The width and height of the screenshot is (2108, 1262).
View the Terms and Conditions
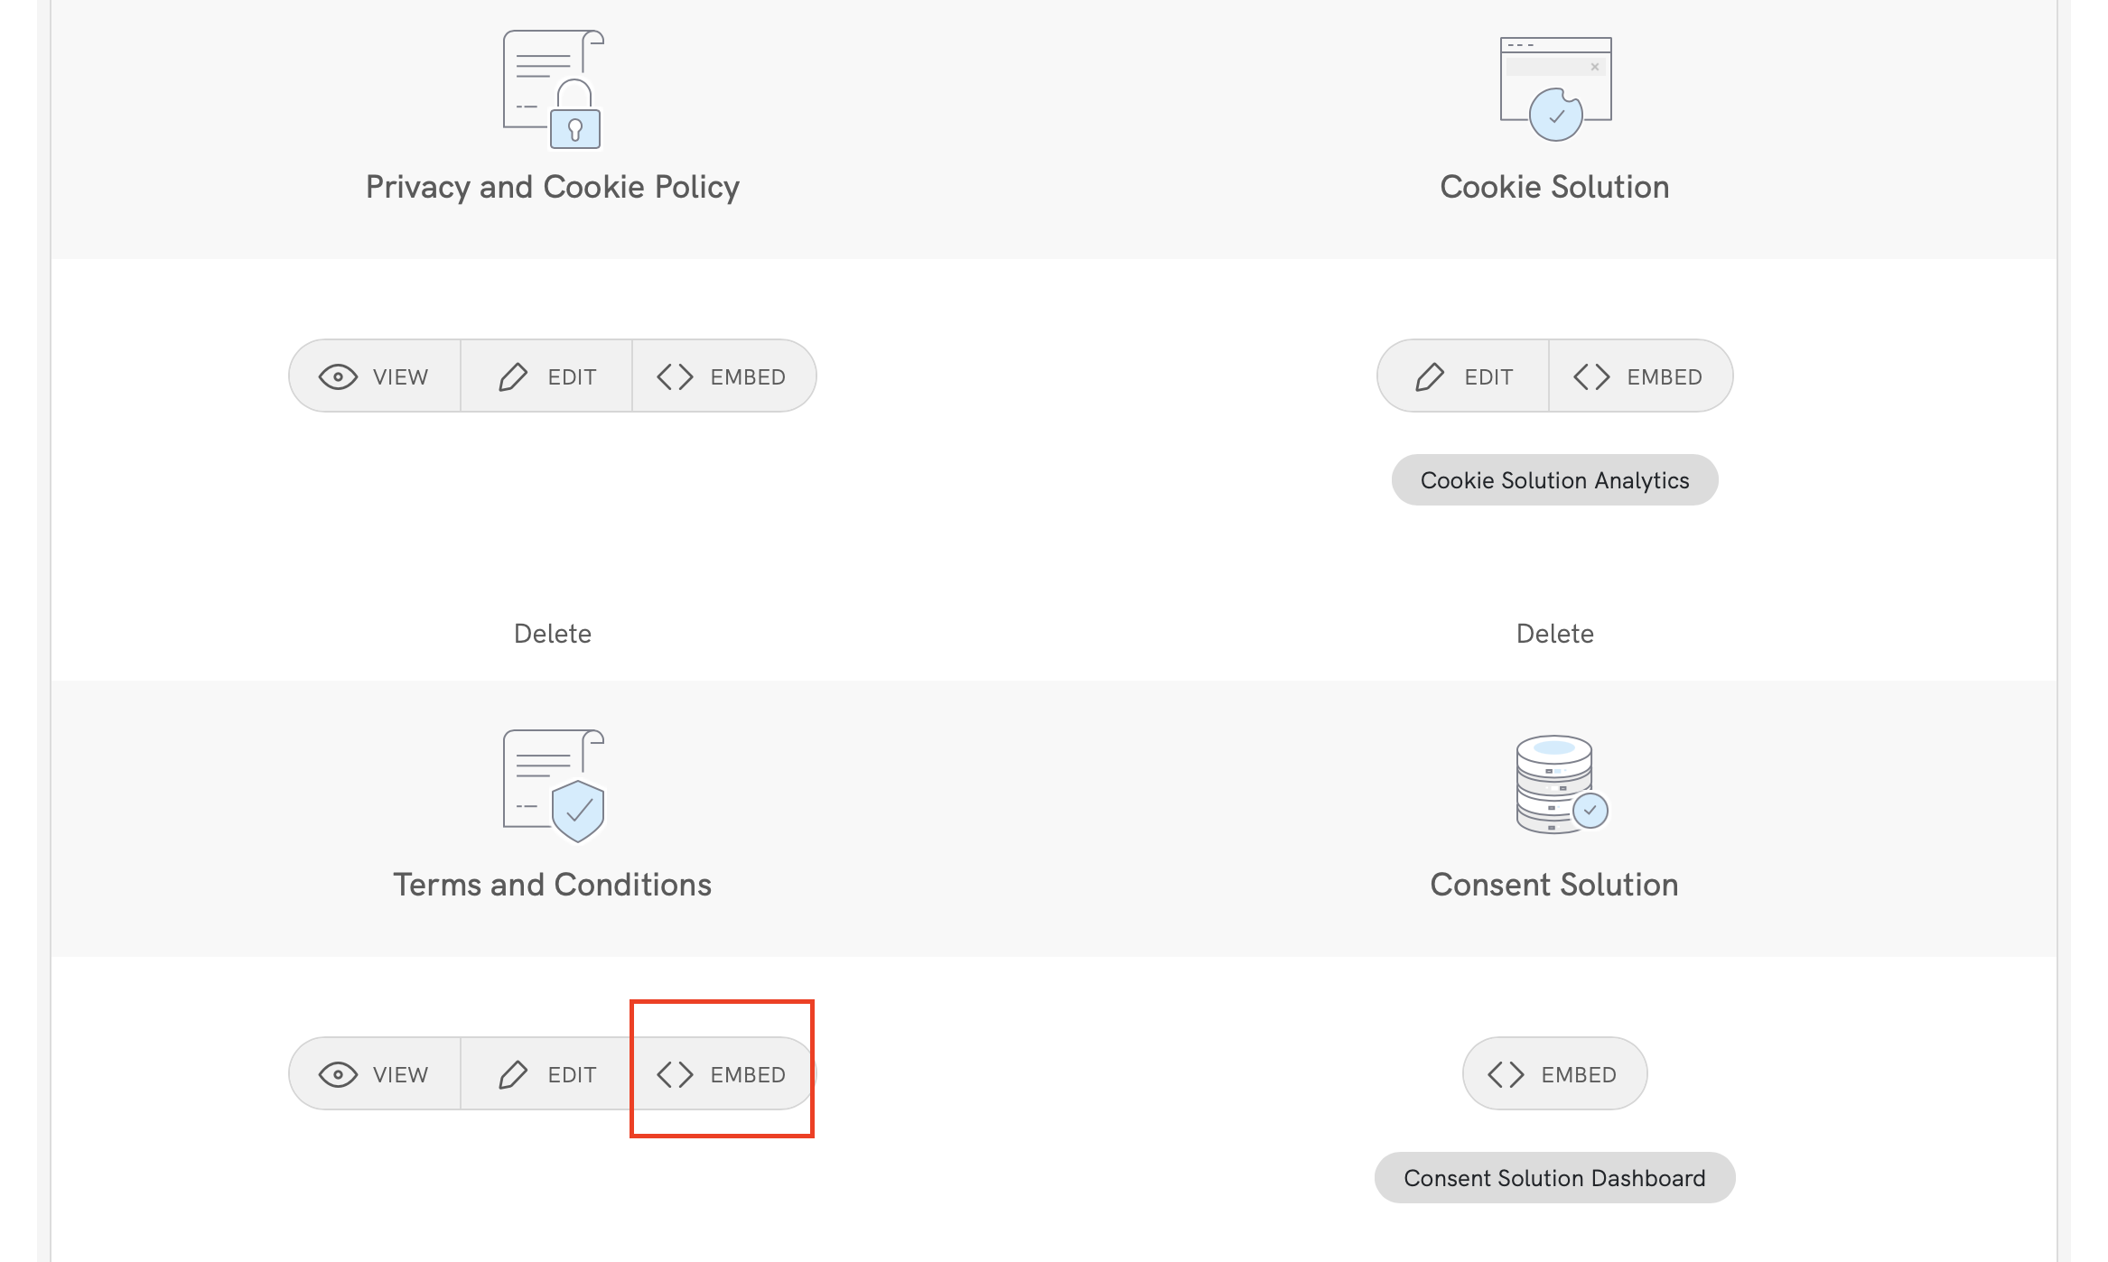point(374,1073)
